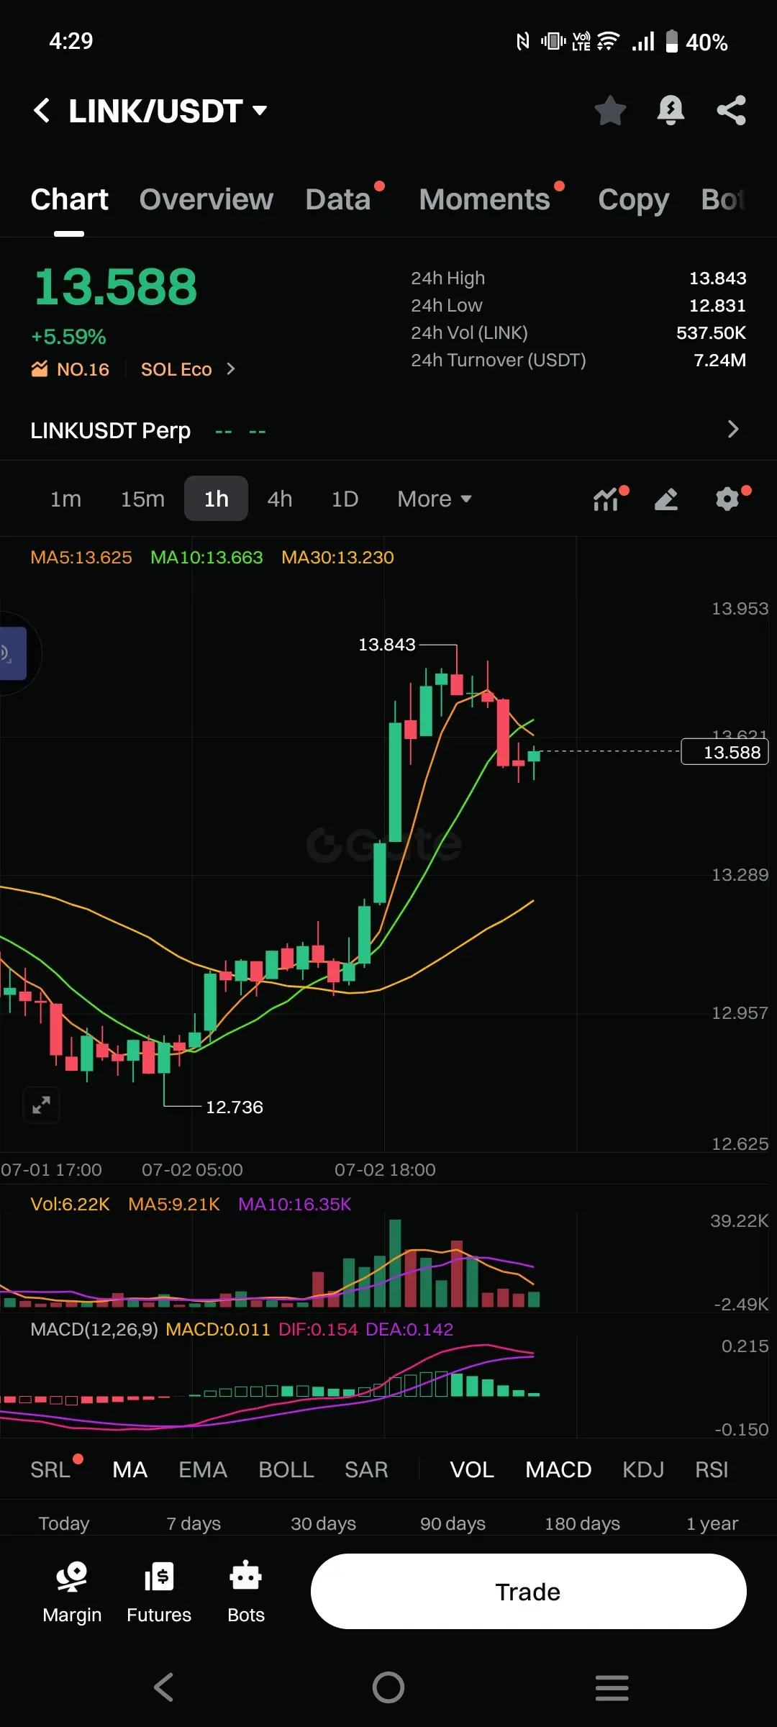Image resolution: width=777 pixels, height=1727 pixels.
Task: Tap the NO.16 ranking badge
Action: click(x=71, y=369)
